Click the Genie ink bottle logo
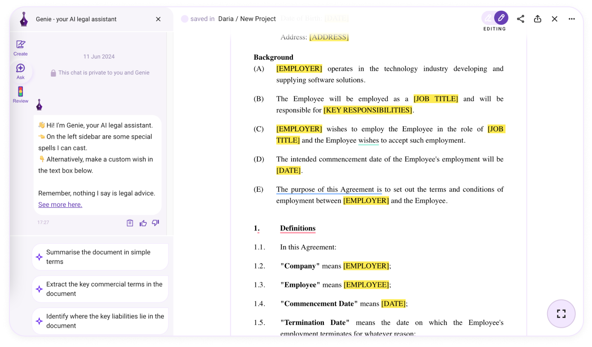 point(24,19)
